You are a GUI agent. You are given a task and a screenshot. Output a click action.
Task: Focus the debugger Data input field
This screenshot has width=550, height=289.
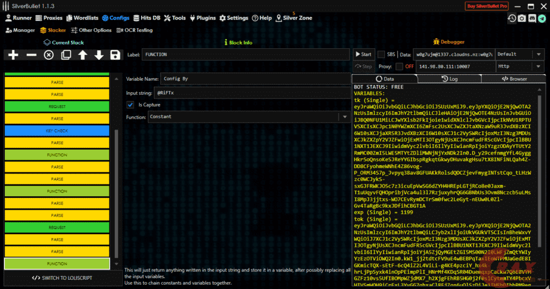(x=454, y=54)
